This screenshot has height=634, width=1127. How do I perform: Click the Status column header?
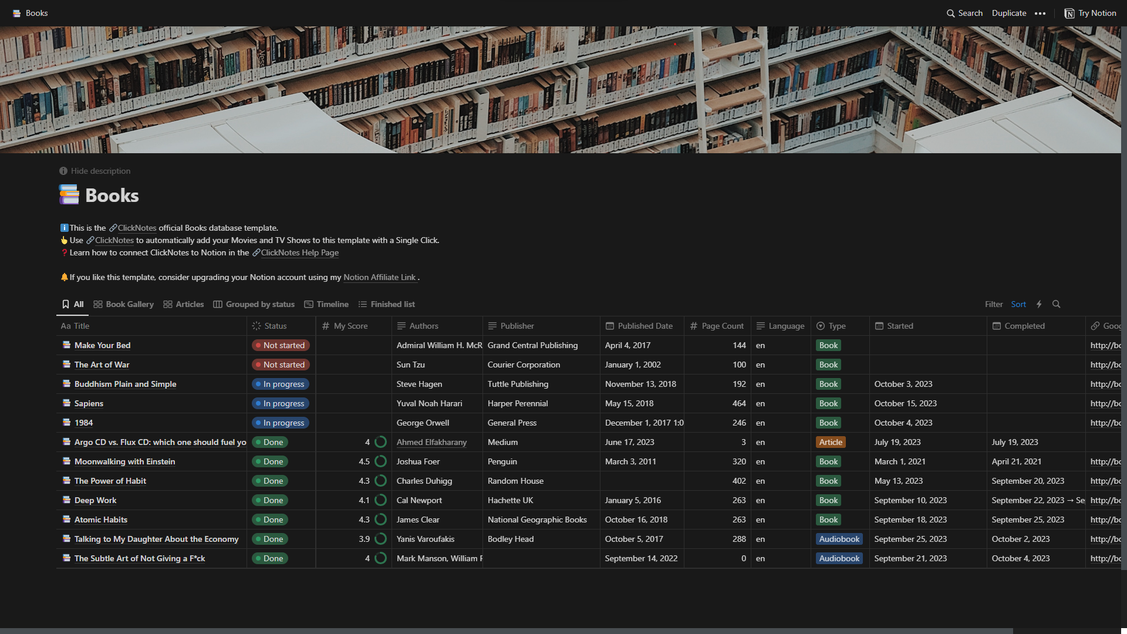pyautogui.click(x=281, y=326)
